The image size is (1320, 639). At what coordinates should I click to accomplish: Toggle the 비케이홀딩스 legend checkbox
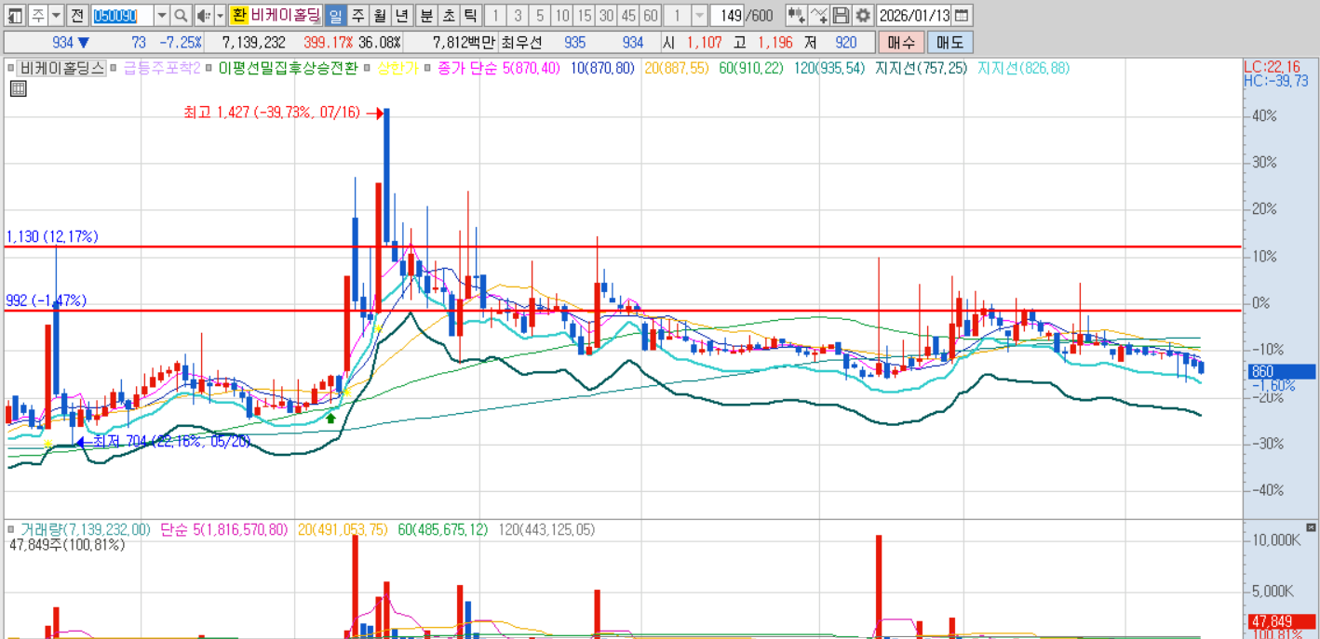point(12,68)
